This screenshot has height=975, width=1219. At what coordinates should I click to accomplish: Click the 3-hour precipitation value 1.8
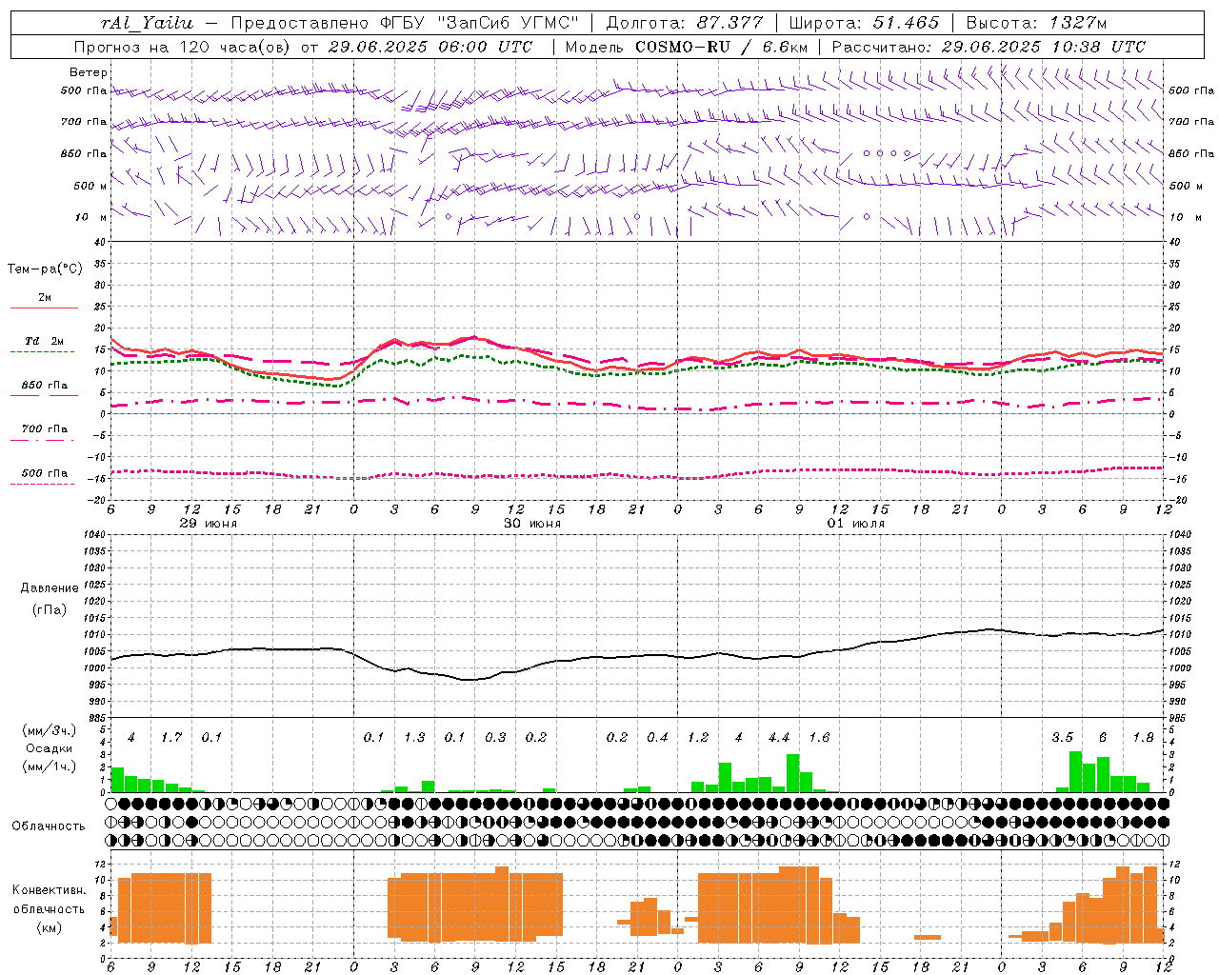tap(1143, 737)
